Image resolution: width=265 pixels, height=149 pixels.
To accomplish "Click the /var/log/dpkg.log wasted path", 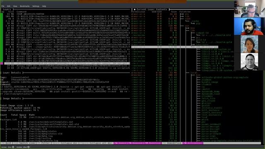I will [41, 136].
